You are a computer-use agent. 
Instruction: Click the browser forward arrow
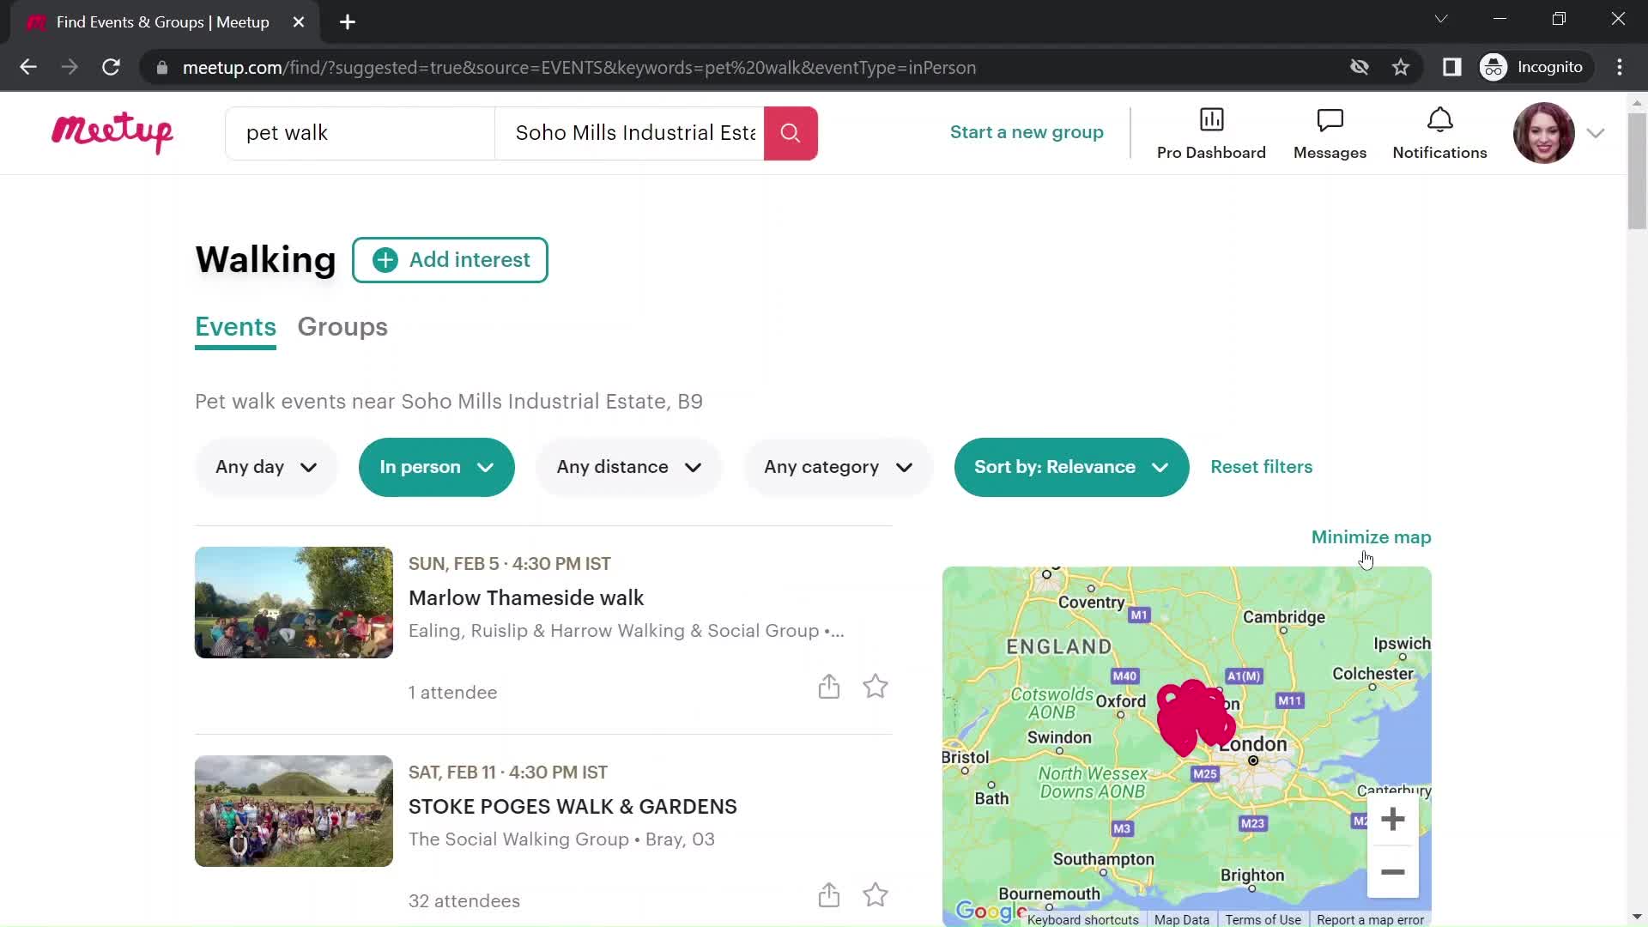[70, 67]
